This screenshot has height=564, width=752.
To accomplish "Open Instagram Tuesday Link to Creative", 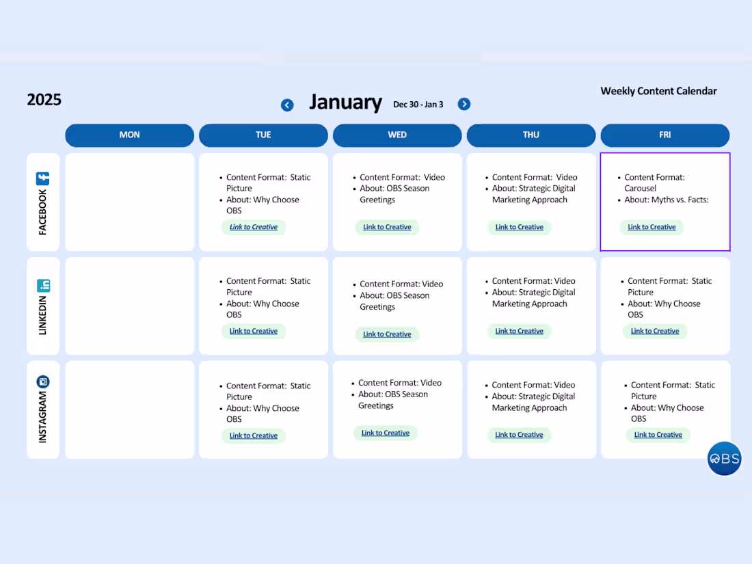I will pyautogui.click(x=254, y=435).
